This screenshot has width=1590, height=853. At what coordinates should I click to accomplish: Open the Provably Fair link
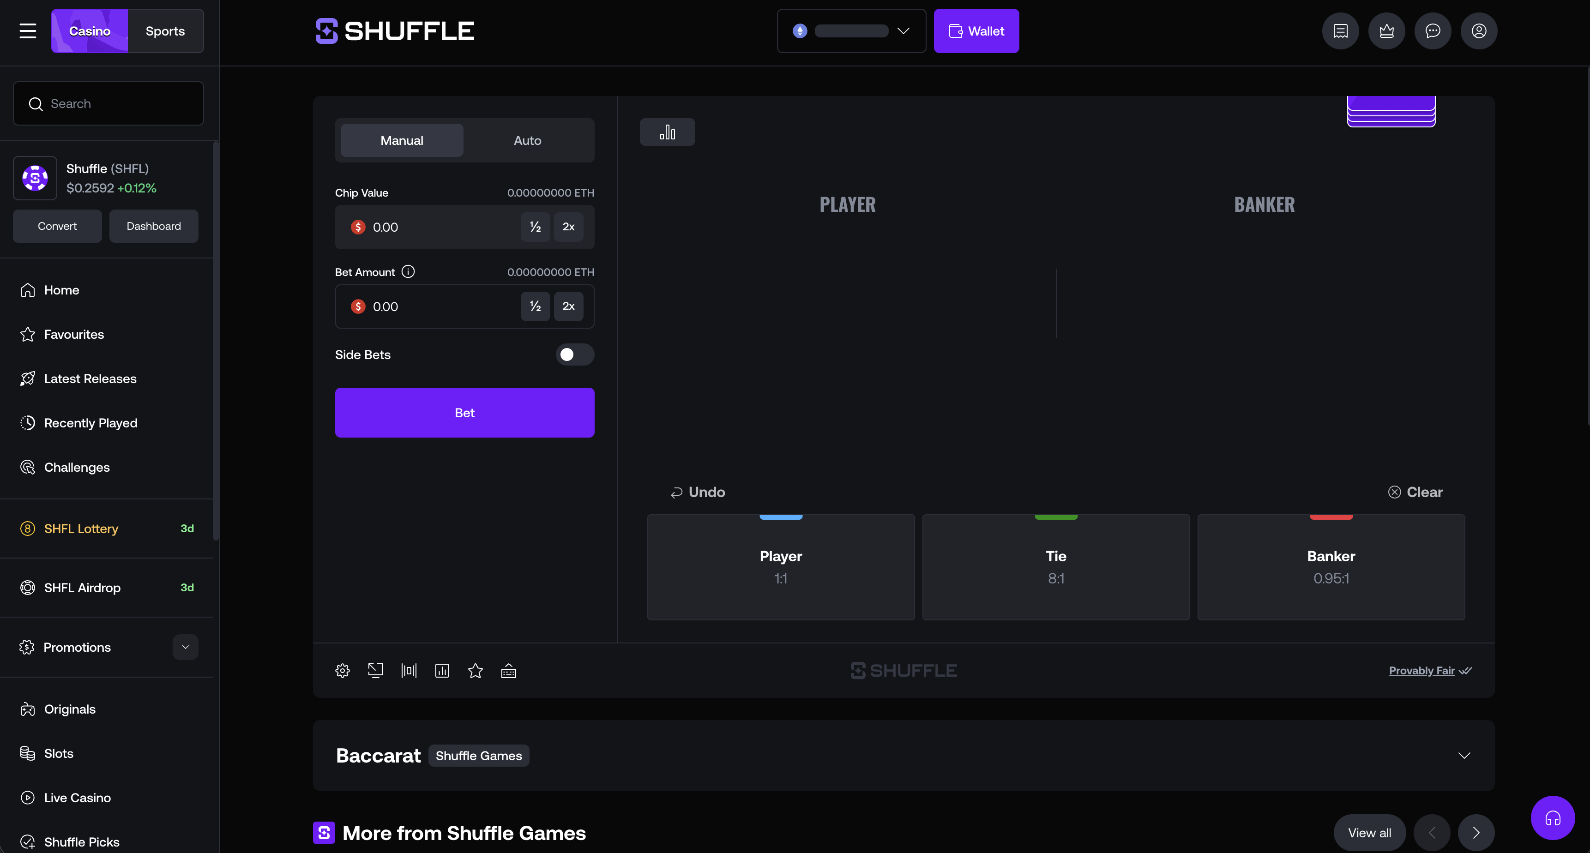tap(1429, 670)
